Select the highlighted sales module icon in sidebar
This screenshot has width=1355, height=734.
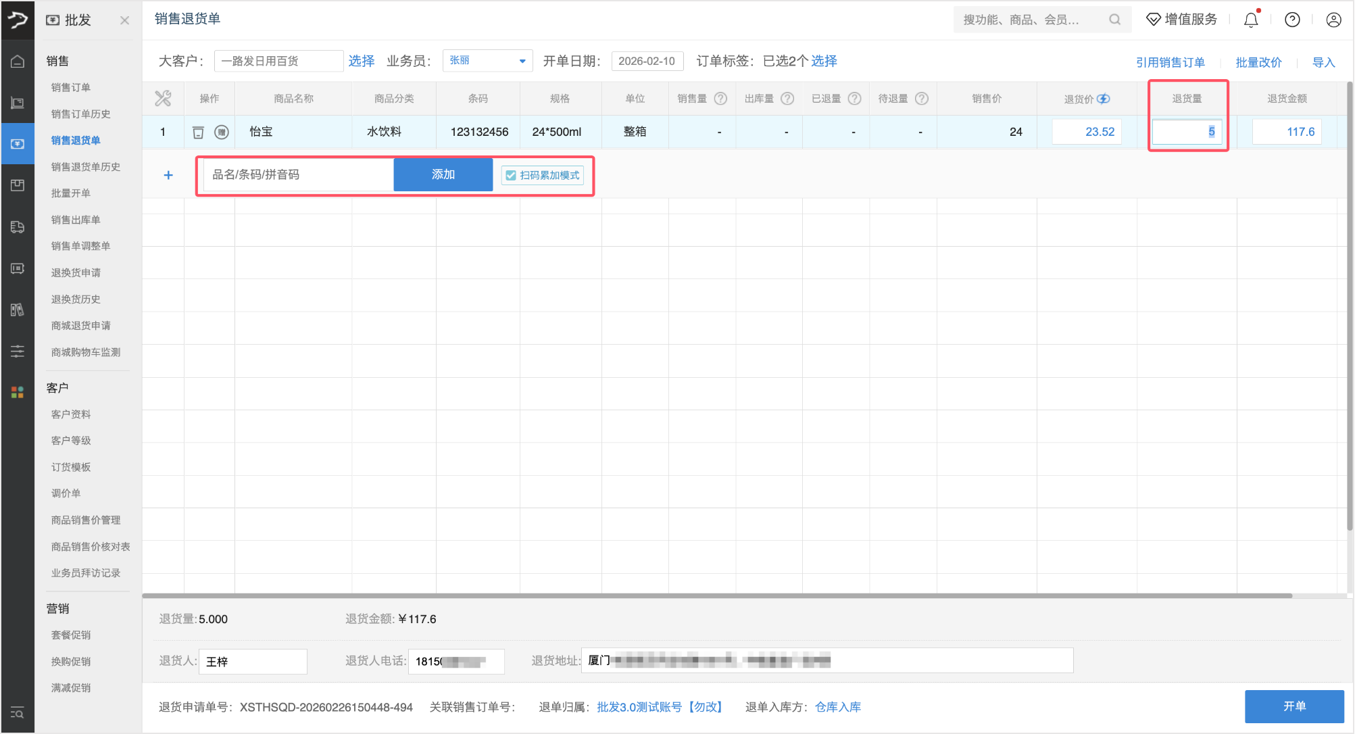(x=18, y=143)
